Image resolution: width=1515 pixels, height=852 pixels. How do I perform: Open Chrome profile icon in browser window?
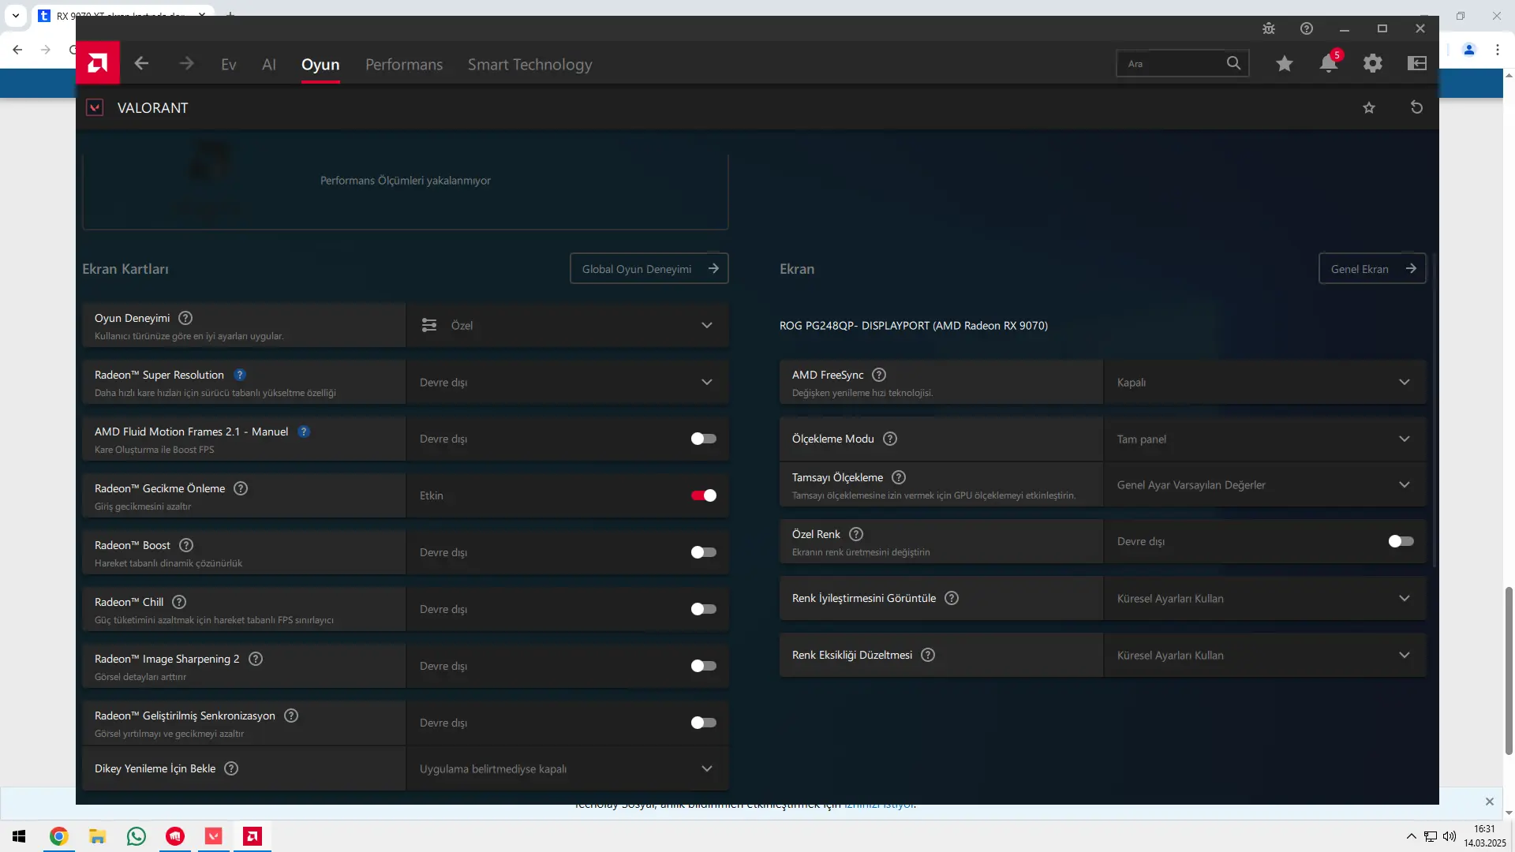coord(1469,50)
